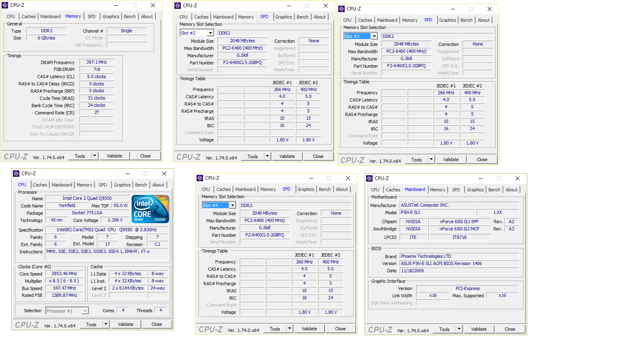This screenshot has height=348, width=620.
Task: Click the Southbridge nForce 650i SLI MCP value
Action: click(x=459, y=229)
